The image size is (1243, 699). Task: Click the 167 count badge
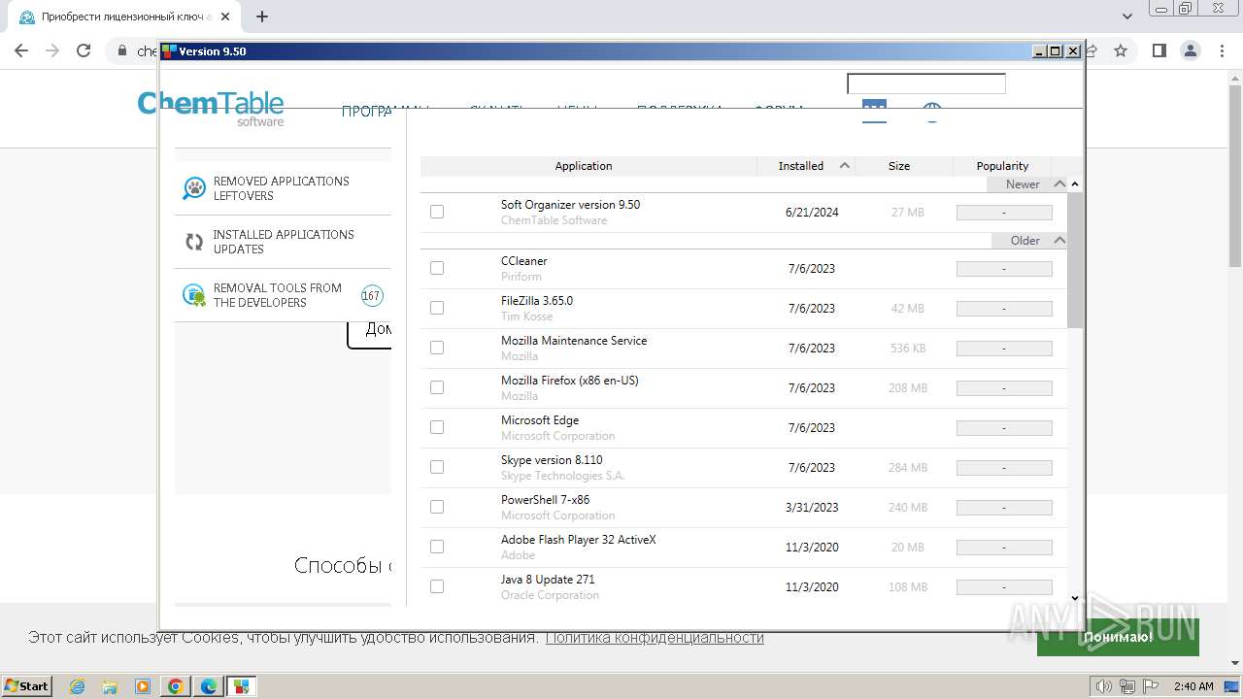tap(371, 295)
